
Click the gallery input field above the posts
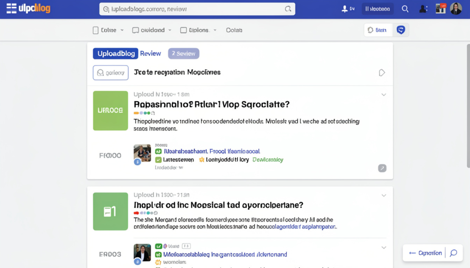pyautogui.click(x=111, y=72)
